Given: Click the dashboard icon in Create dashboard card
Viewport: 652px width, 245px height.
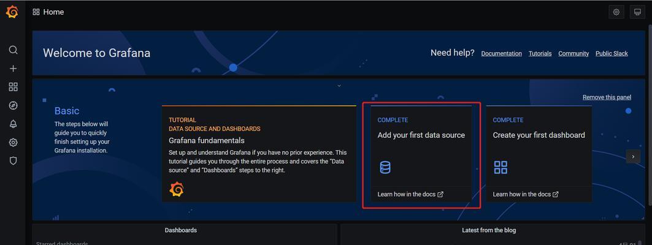Looking at the screenshot, I should pos(501,167).
